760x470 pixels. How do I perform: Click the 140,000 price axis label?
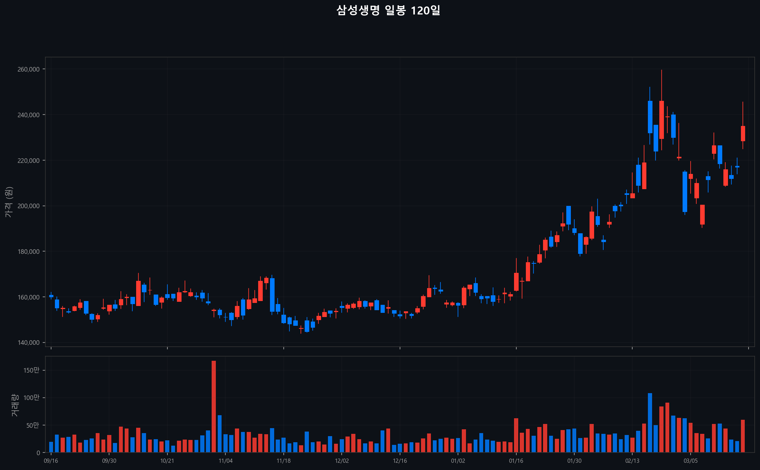29,343
